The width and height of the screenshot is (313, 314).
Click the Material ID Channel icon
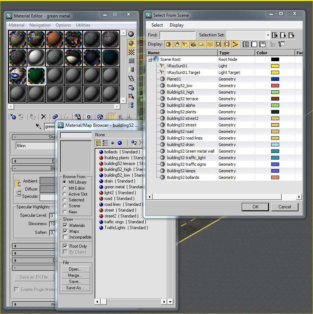tap(89, 117)
